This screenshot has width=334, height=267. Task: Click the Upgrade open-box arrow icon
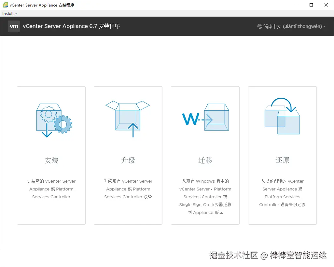pyautogui.click(x=128, y=119)
